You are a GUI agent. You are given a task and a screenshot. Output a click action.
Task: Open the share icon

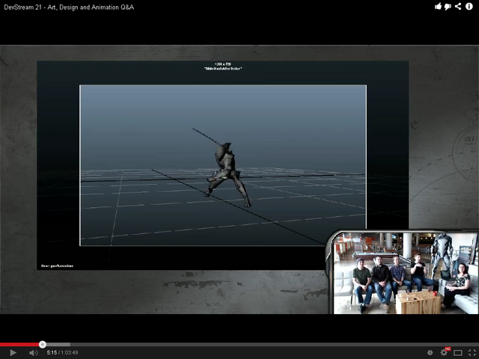(458, 7)
